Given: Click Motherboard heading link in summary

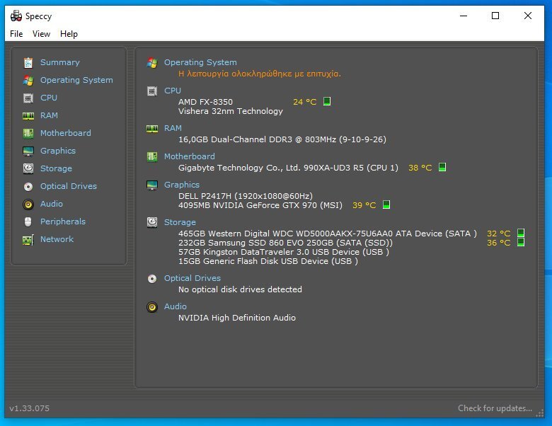Looking at the screenshot, I should tap(190, 156).
